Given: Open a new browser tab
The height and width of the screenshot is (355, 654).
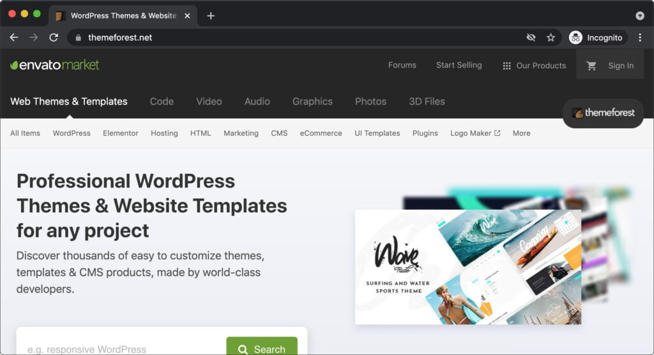Looking at the screenshot, I should [x=211, y=16].
